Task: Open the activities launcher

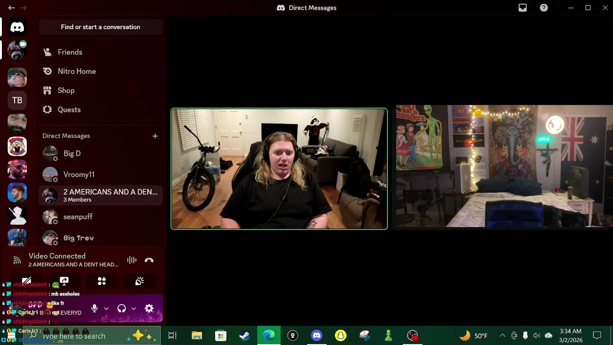Action: [102, 281]
